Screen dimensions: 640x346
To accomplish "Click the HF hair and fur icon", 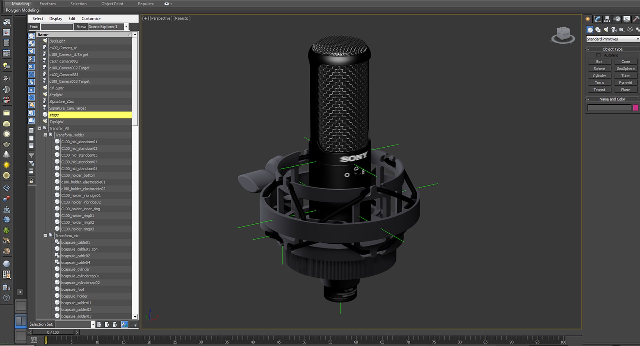I will [6, 241].
